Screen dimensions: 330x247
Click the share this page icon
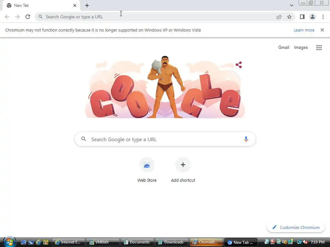(279, 17)
